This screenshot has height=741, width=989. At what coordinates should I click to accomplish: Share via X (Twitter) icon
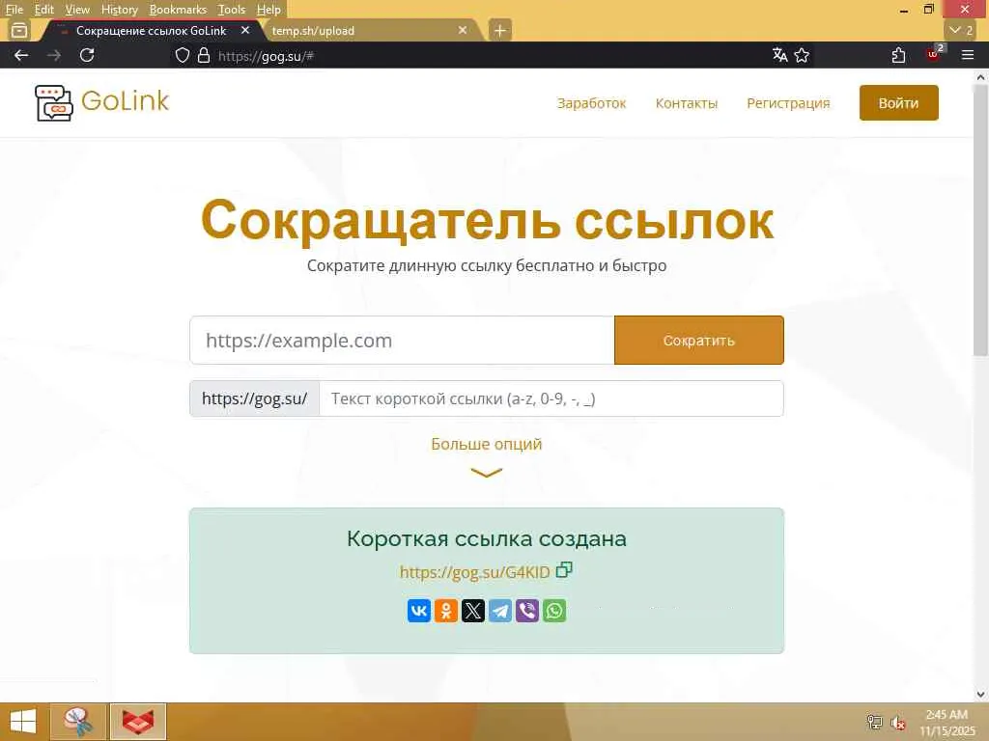coord(473,611)
